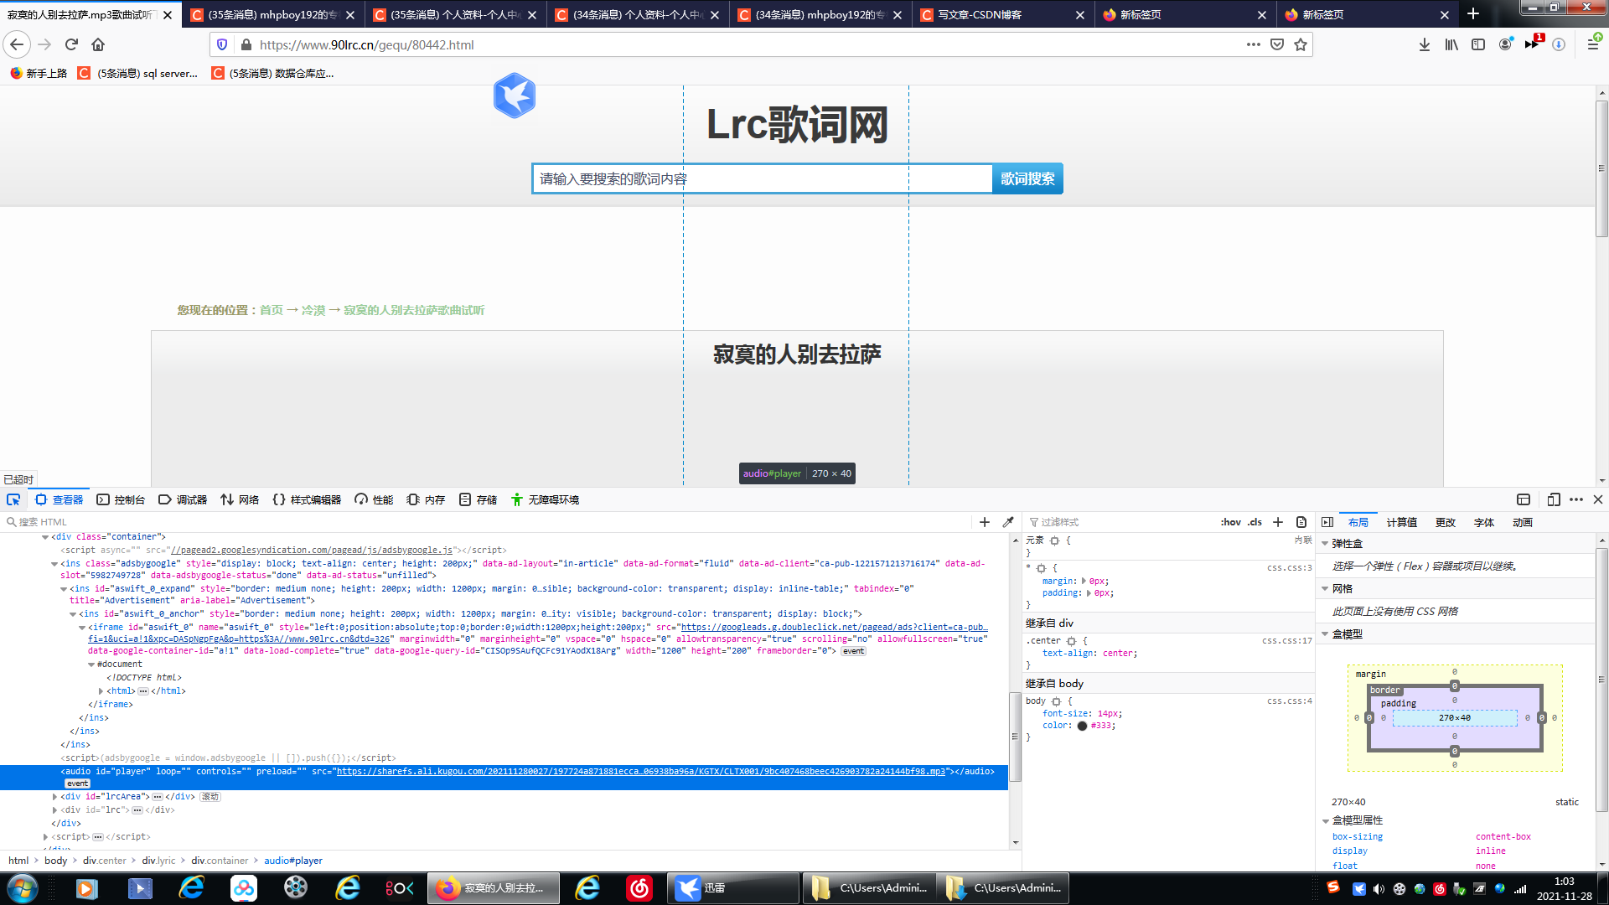
Task: Expand the margin shorthand property
Action: [1084, 581]
